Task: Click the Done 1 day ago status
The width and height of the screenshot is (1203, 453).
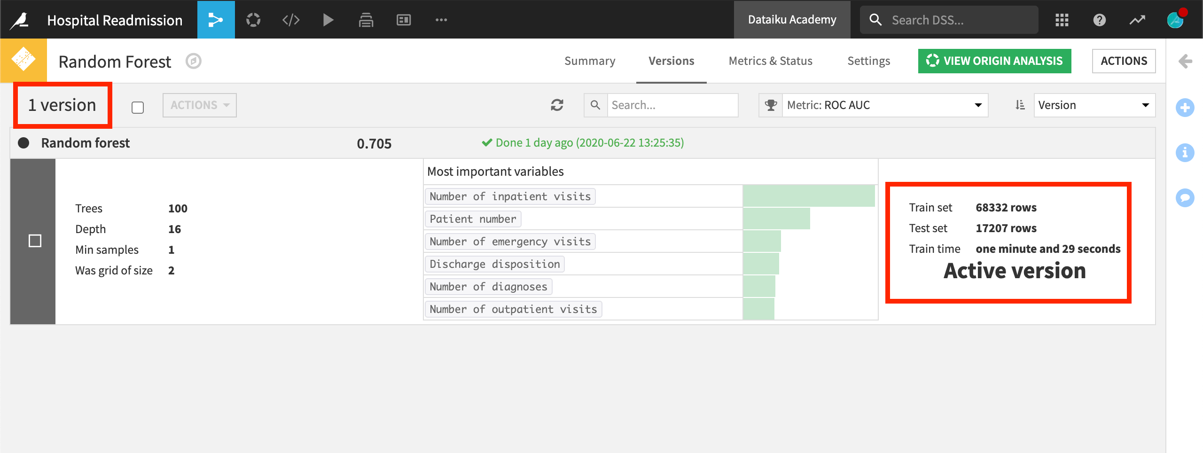Action: [x=583, y=143]
